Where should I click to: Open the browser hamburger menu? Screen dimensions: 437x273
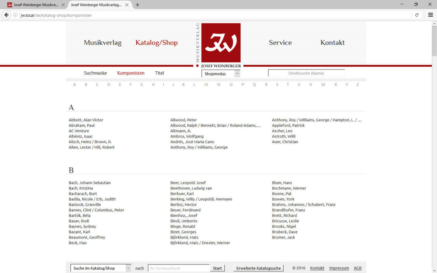pos(431,15)
